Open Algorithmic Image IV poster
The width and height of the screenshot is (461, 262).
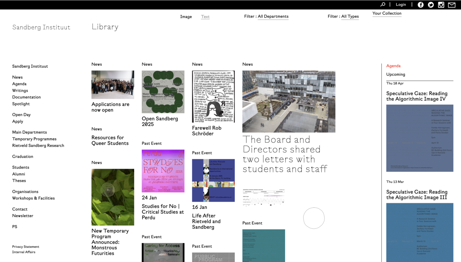click(420, 138)
